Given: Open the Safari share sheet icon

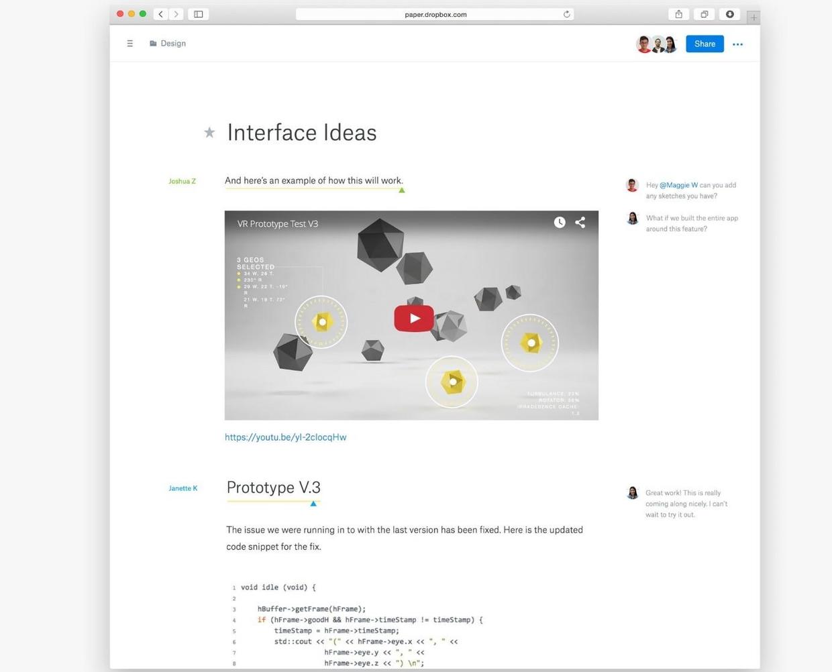Looking at the screenshot, I should 678,14.
